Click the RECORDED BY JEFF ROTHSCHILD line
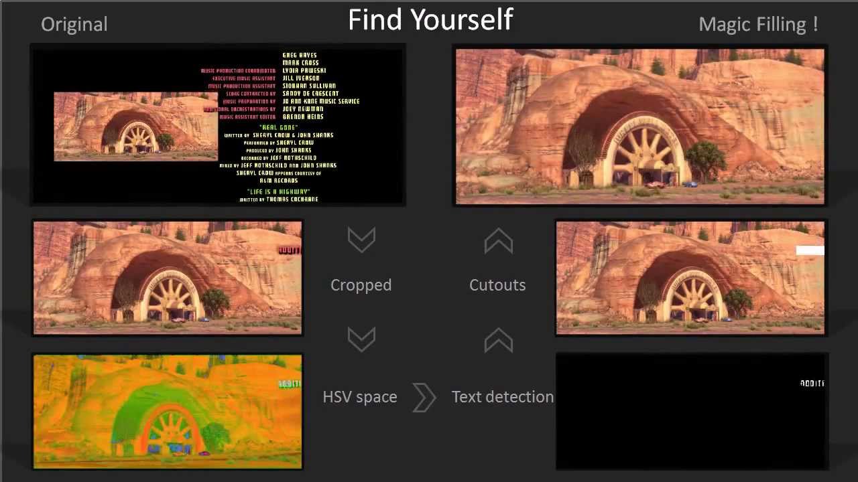Image resolution: width=858 pixels, height=482 pixels. (278, 157)
